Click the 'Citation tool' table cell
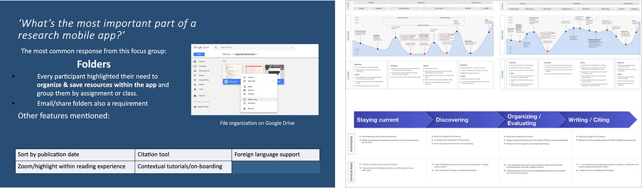Screen dimensions: 642x188 tap(183, 154)
